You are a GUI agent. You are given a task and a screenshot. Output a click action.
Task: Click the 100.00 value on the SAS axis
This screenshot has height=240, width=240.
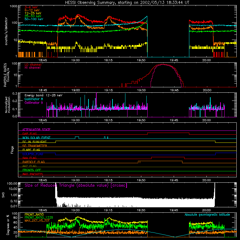(x=12, y=183)
